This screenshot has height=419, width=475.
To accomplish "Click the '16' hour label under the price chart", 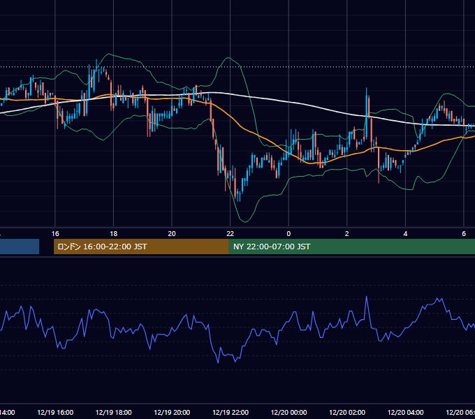I will [x=55, y=234].
